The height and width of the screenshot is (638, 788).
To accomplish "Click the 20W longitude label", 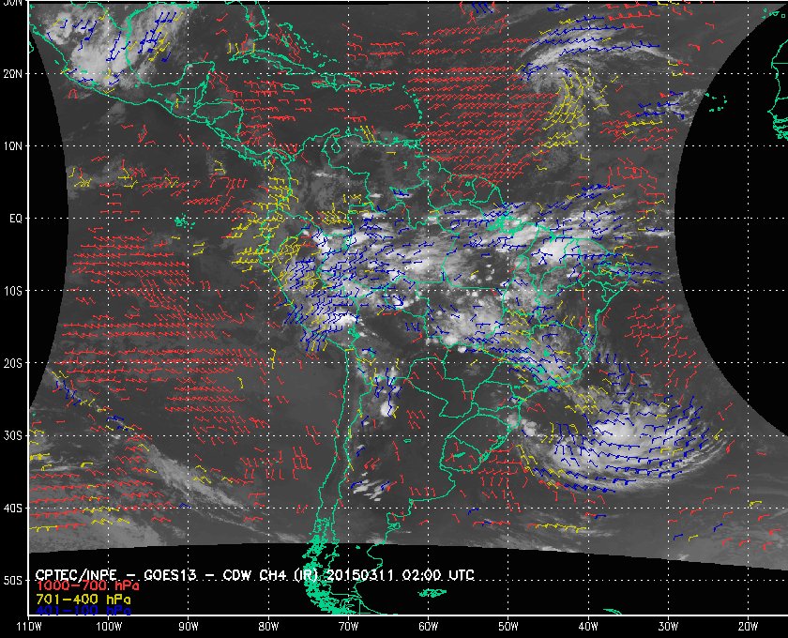I will [x=748, y=626].
